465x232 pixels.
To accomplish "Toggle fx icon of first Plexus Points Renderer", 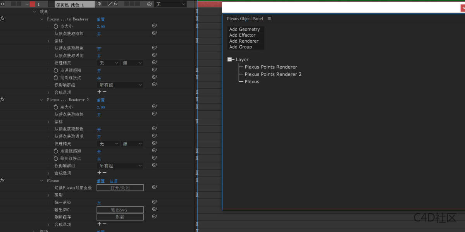I will 3,19.
